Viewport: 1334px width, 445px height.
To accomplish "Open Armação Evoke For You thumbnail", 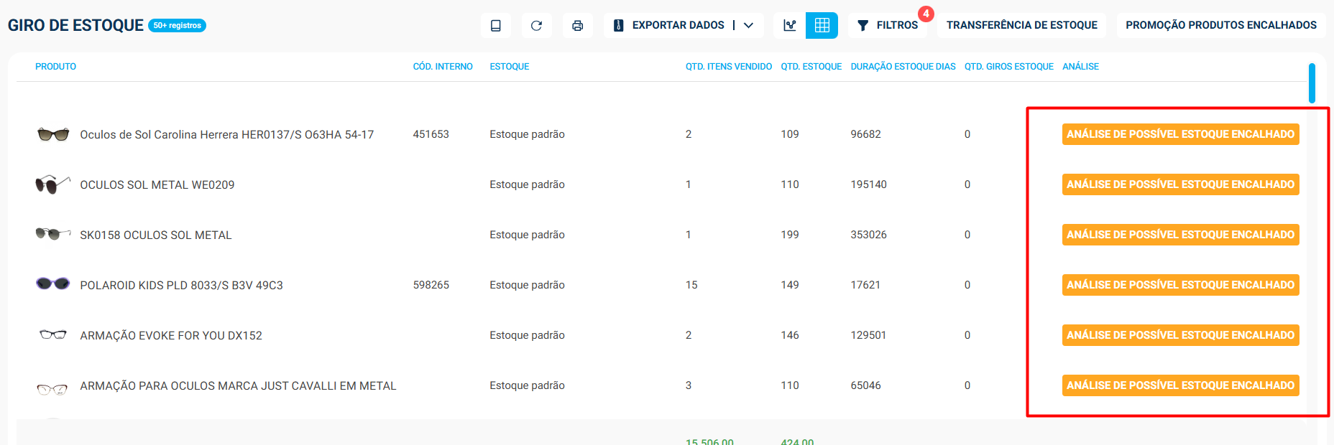I will 53,334.
